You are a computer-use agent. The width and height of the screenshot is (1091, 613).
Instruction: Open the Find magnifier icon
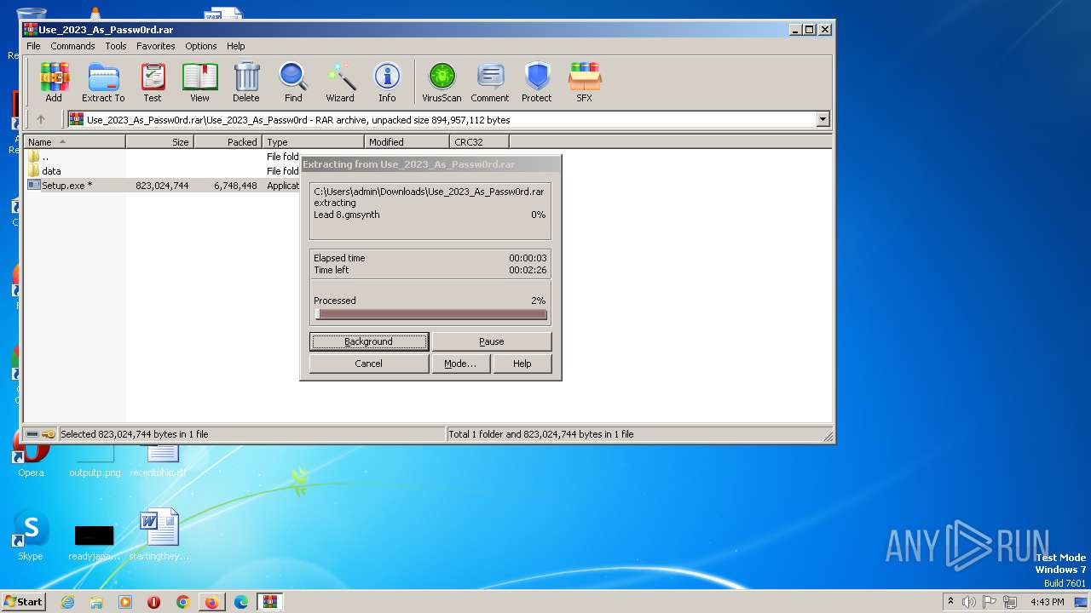(x=293, y=83)
